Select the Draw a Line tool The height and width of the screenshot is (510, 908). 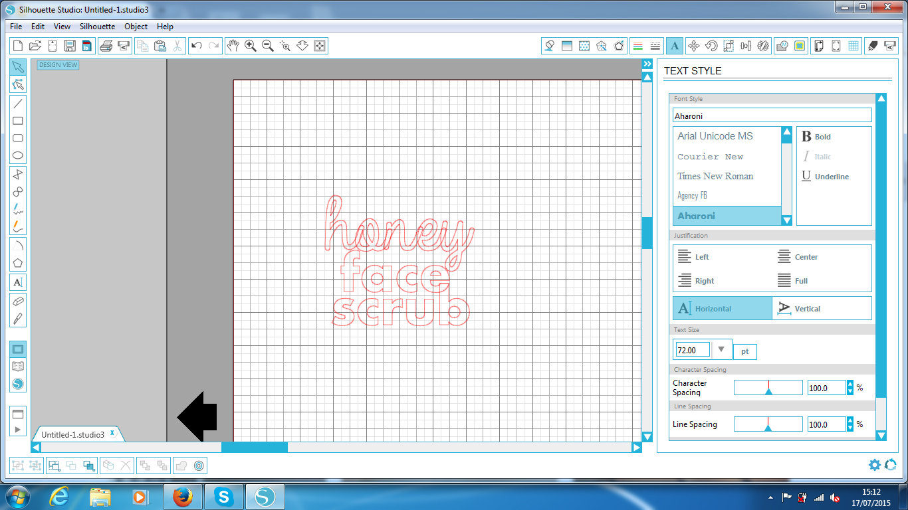click(18, 104)
